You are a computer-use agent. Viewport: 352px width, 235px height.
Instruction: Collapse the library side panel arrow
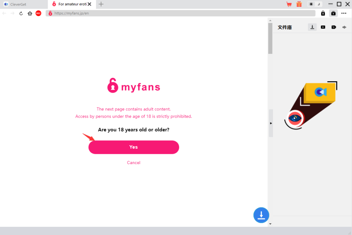[271, 123]
